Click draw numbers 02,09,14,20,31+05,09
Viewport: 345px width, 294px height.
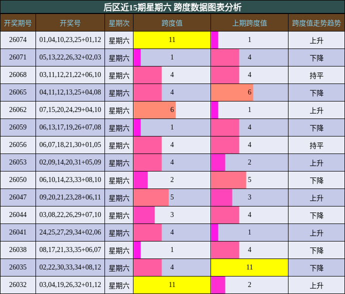pyautogui.click(x=70, y=162)
